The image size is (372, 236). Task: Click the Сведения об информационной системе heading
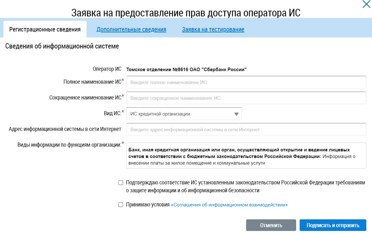point(62,46)
